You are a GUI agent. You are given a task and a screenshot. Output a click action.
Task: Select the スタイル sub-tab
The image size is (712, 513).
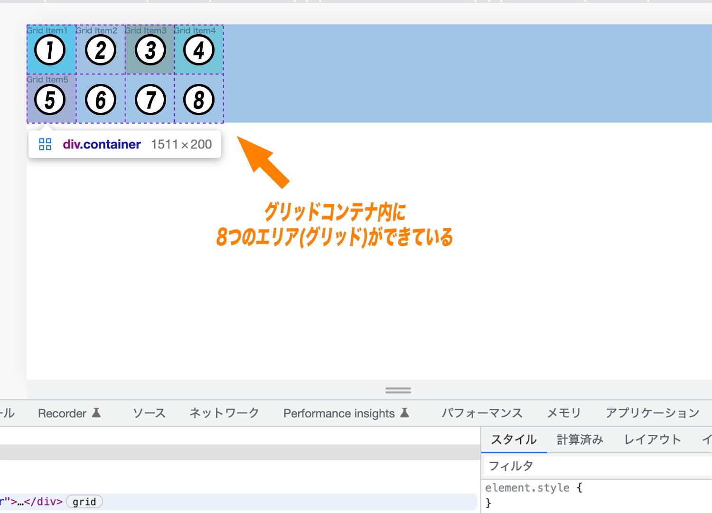[x=514, y=440]
